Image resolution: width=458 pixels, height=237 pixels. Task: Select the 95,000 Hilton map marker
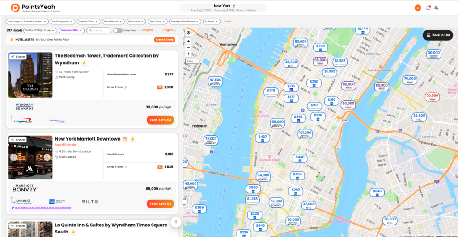tap(320, 61)
